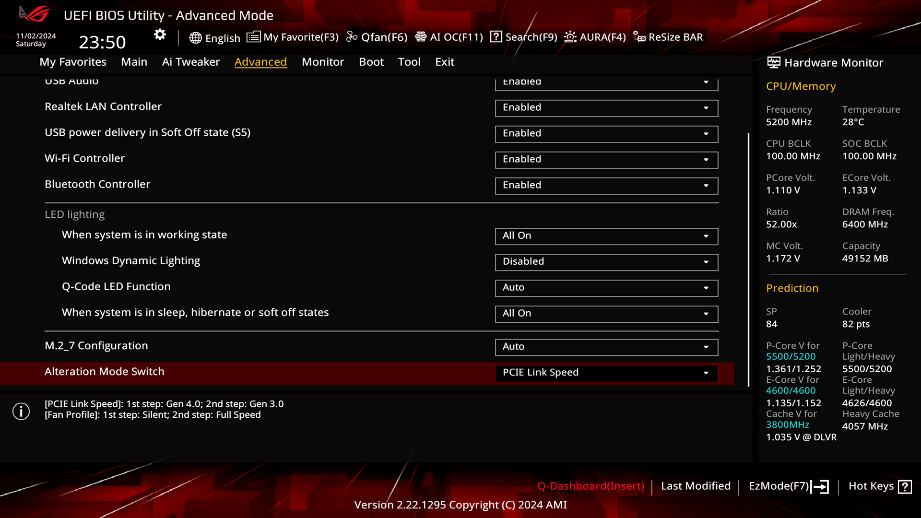
Task: Access ReSize BAR settings
Action: tap(669, 36)
